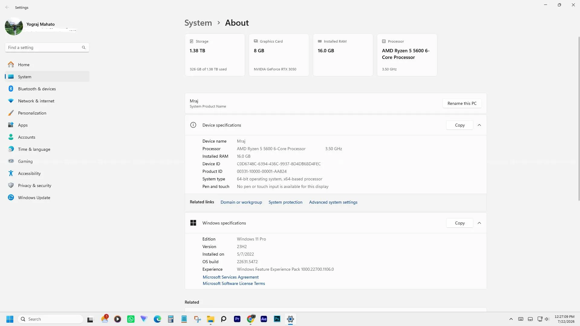Open Microsoft Services Agreement link
The height and width of the screenshot is (326, 580).
tap(231, 277)
